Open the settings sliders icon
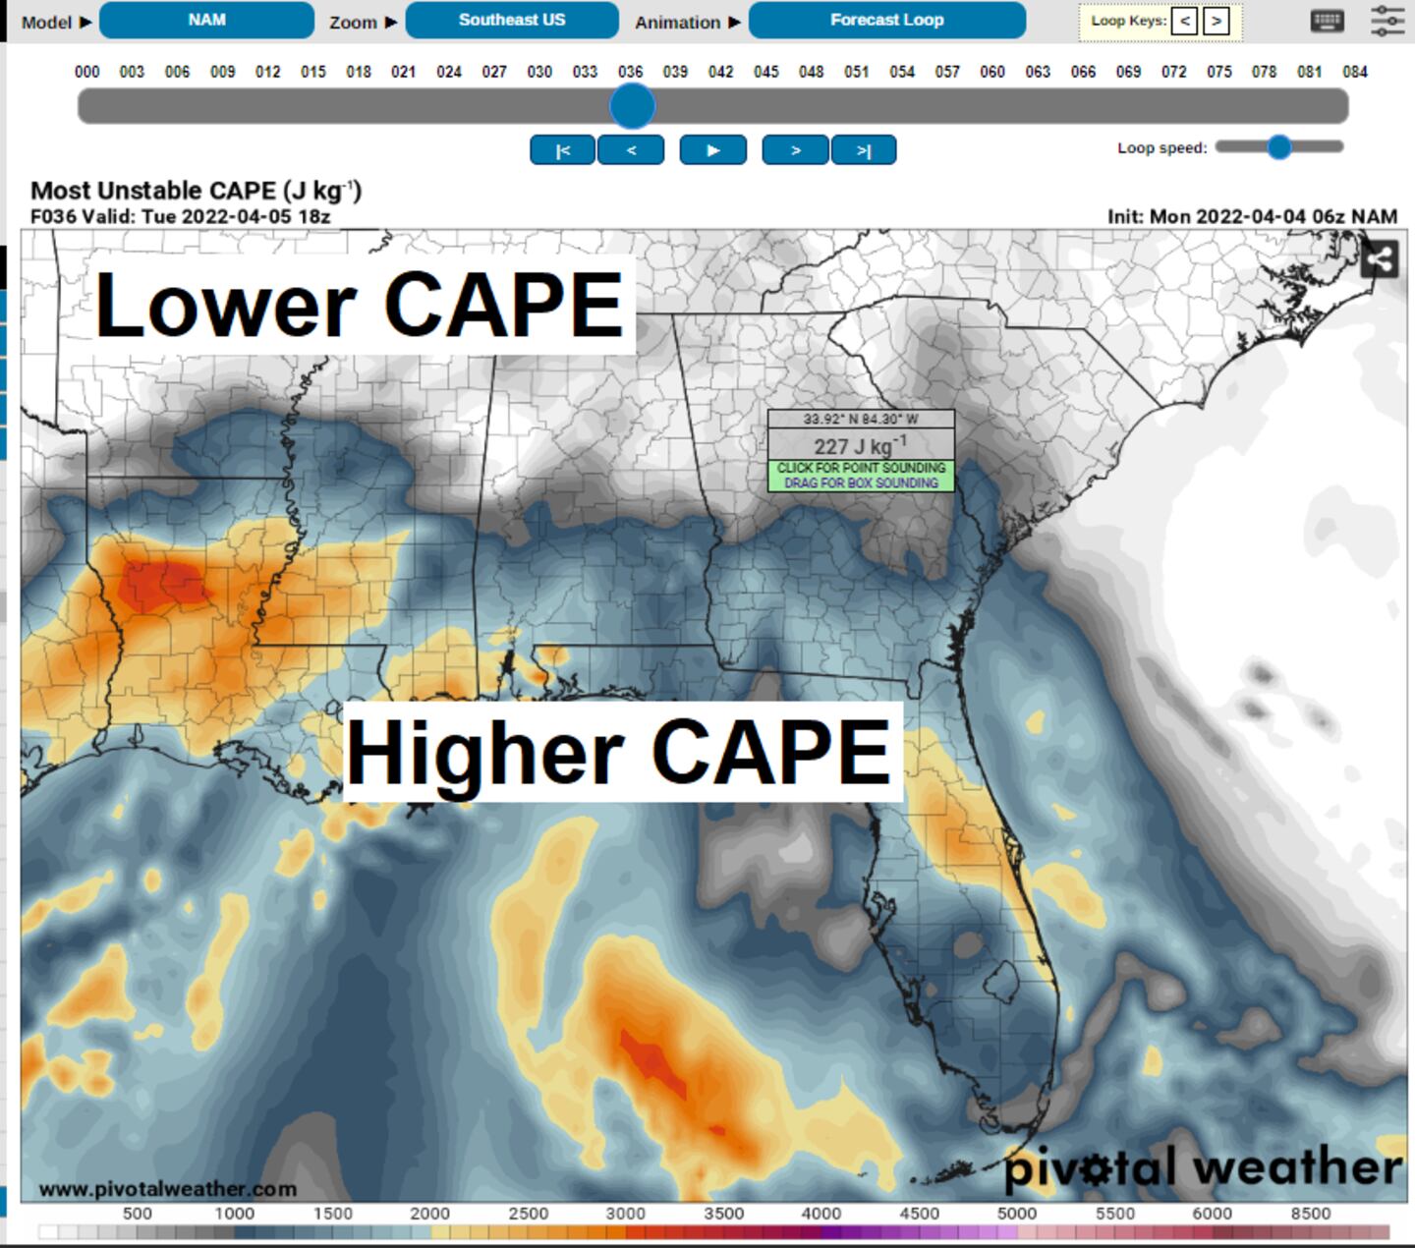 tap(1387, 21)
